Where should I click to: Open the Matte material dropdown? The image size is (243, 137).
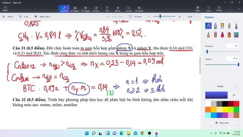(x=222, y=86)
